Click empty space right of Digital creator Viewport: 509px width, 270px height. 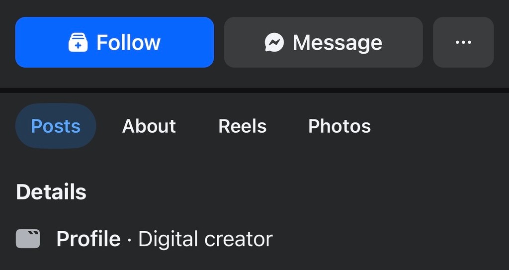[x=388, y=239]
